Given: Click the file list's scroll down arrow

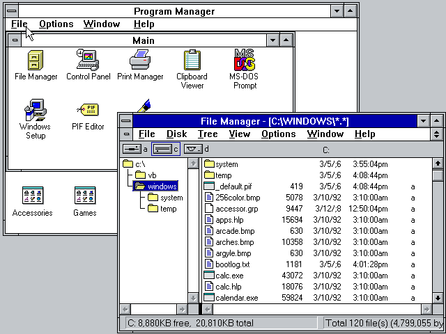Looking at the screenshot, I should click(438, 297).
